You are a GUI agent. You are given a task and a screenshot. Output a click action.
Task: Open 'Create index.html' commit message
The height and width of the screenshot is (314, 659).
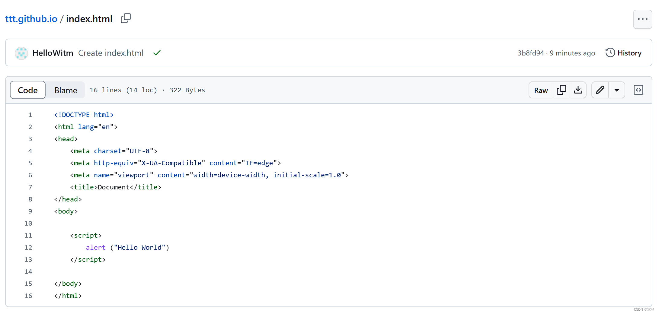tap(111, 53)
